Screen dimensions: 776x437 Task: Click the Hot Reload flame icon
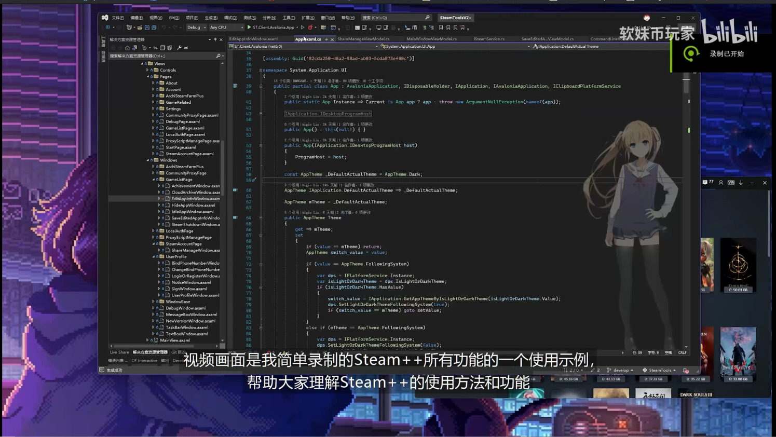pyautogui.click(x=309, y=27)
